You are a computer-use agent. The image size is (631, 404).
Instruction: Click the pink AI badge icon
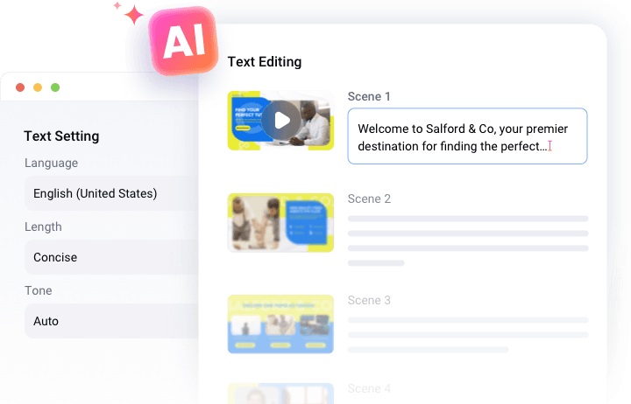pyautogui.click(x=183, y=41)
